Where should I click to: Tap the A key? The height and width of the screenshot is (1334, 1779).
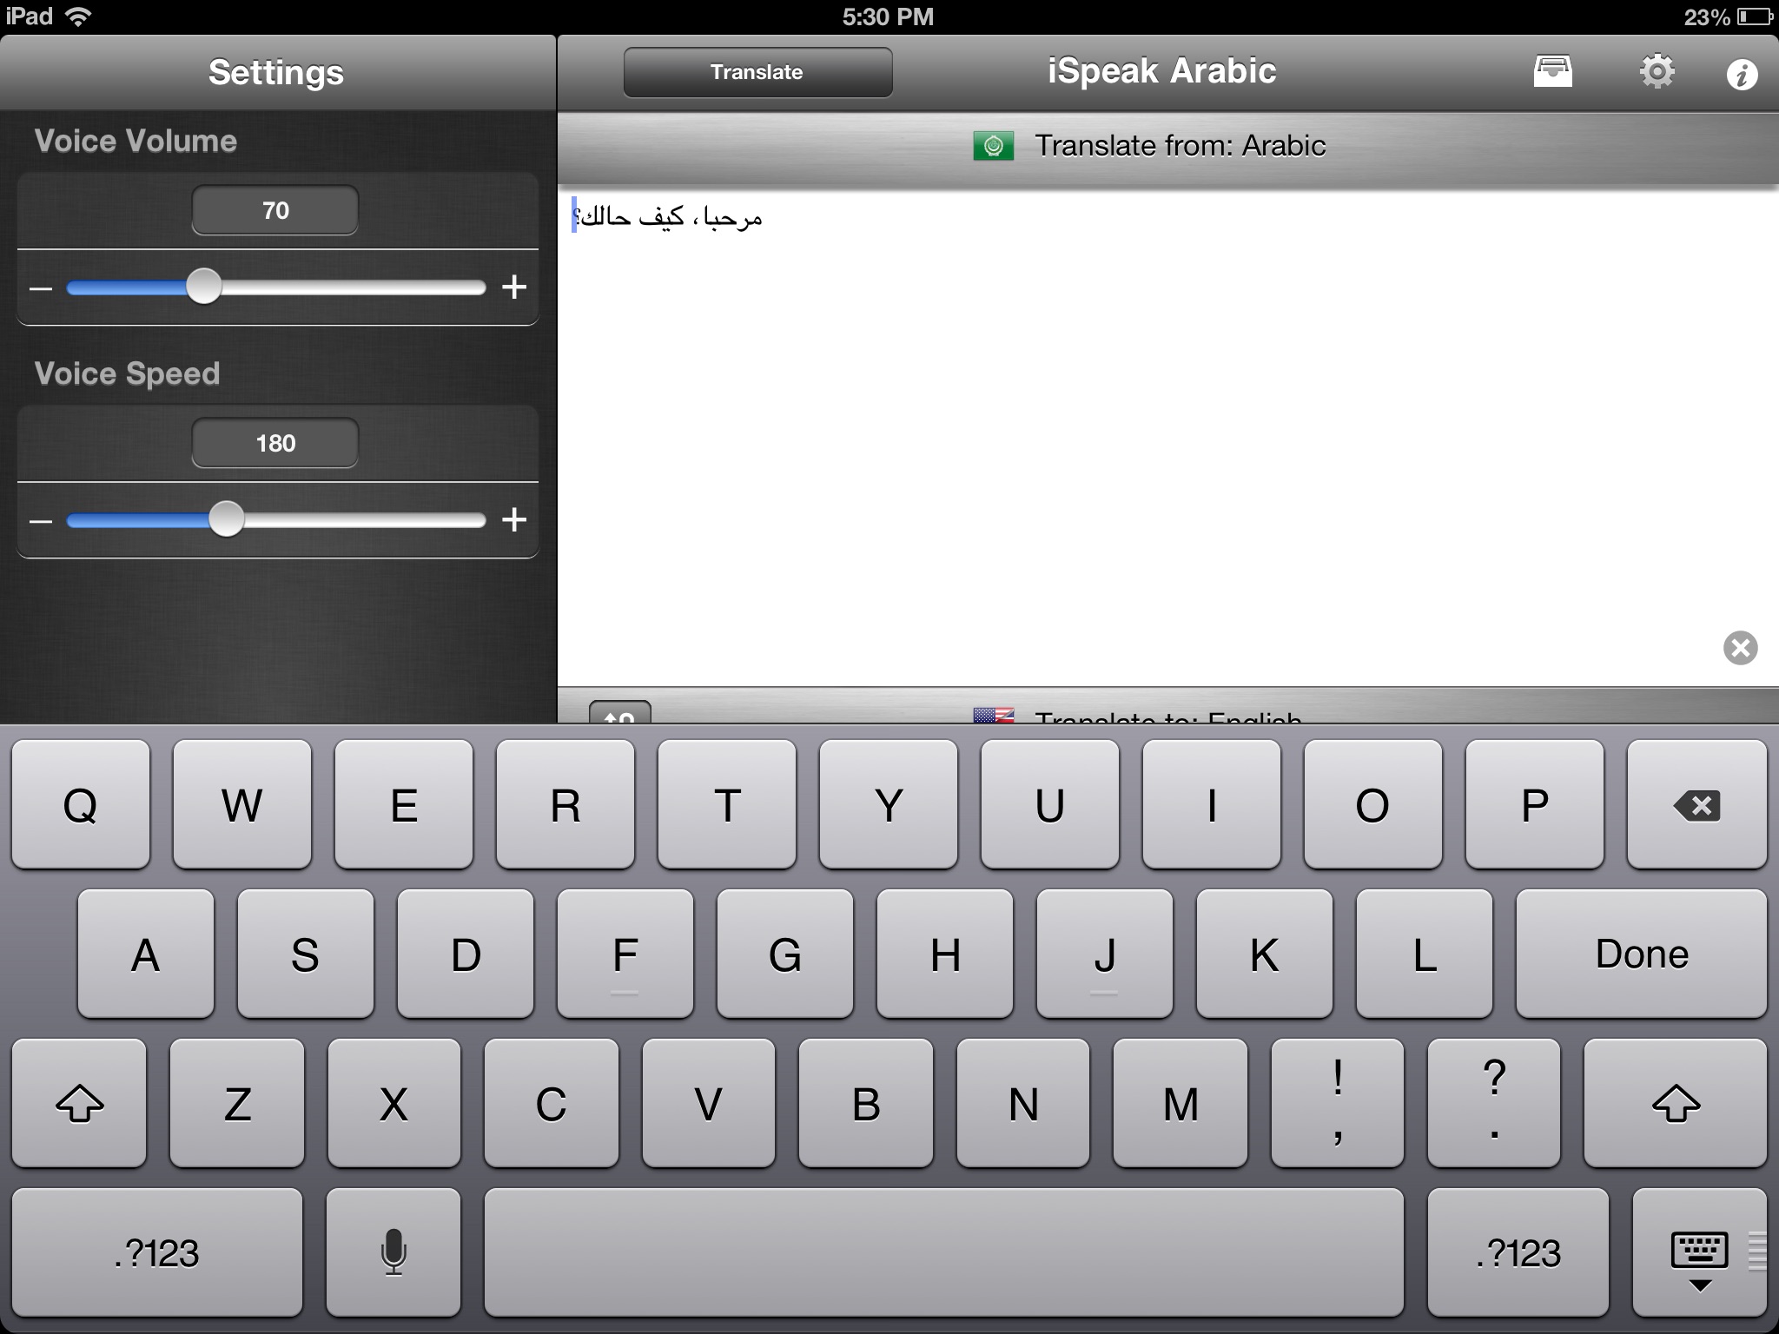click(146, 954)
